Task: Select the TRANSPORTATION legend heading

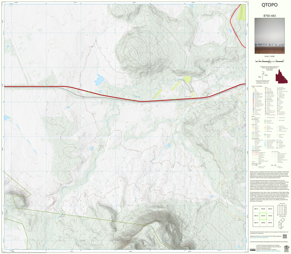Action: click(256, 150)
